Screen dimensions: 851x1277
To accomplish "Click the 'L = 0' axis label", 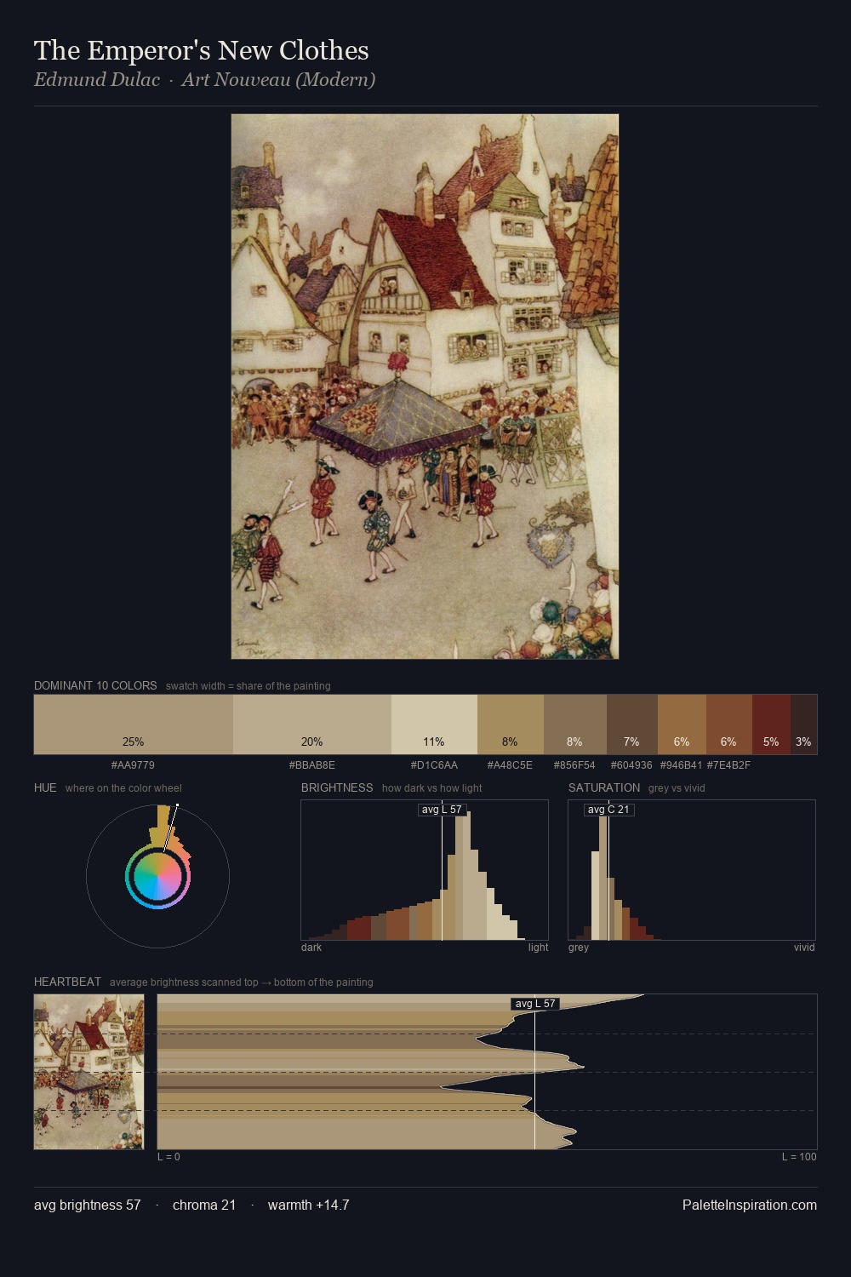I will [x=168, y=1157].
